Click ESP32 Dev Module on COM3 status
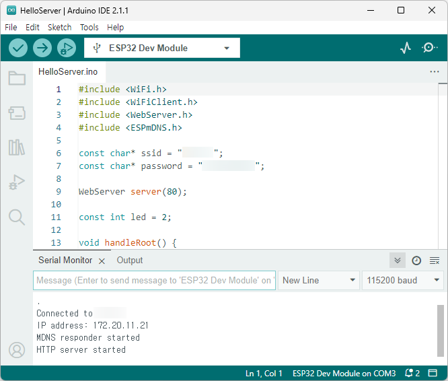This screenshot has width=448, height=381. [344, 374]
